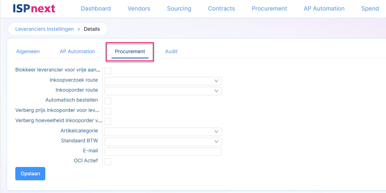Viewport: 386px width, 193px height.
Task: Expand the Artikelcategorie dropdown
Action: pyautogui.click(x=163, y=132)
